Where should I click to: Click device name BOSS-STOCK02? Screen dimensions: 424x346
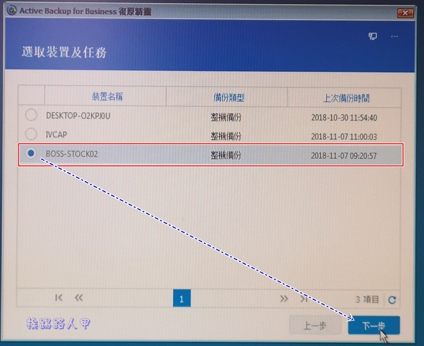click(71, 154)
